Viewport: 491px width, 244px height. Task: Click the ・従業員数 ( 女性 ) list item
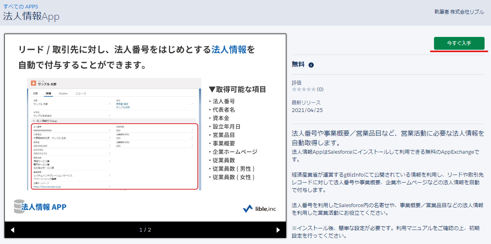(x=232, y=177)
